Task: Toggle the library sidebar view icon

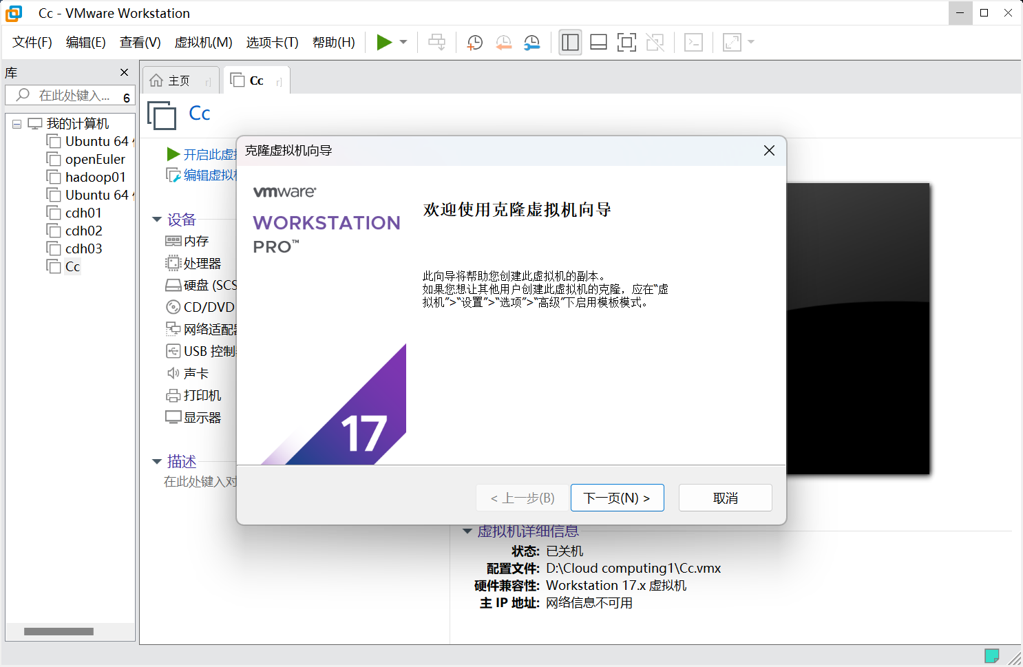Action: (x=570, y=43)
